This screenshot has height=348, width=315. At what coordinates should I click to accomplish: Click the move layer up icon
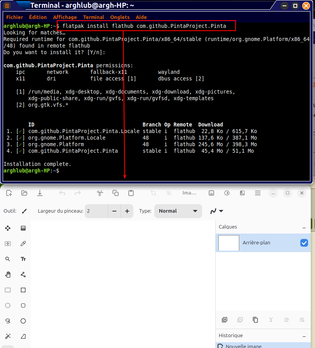coord(286,320)
